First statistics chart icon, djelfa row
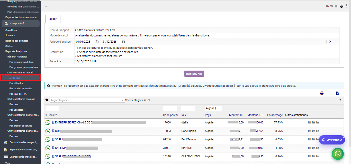351x164 pixels. tap(310, 122)
